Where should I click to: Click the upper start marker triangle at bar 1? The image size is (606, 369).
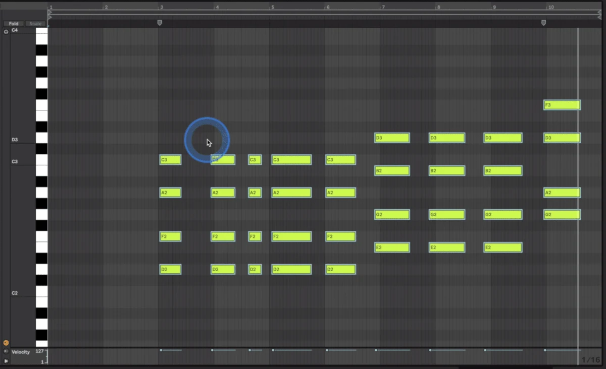click(x=49, y=11)
